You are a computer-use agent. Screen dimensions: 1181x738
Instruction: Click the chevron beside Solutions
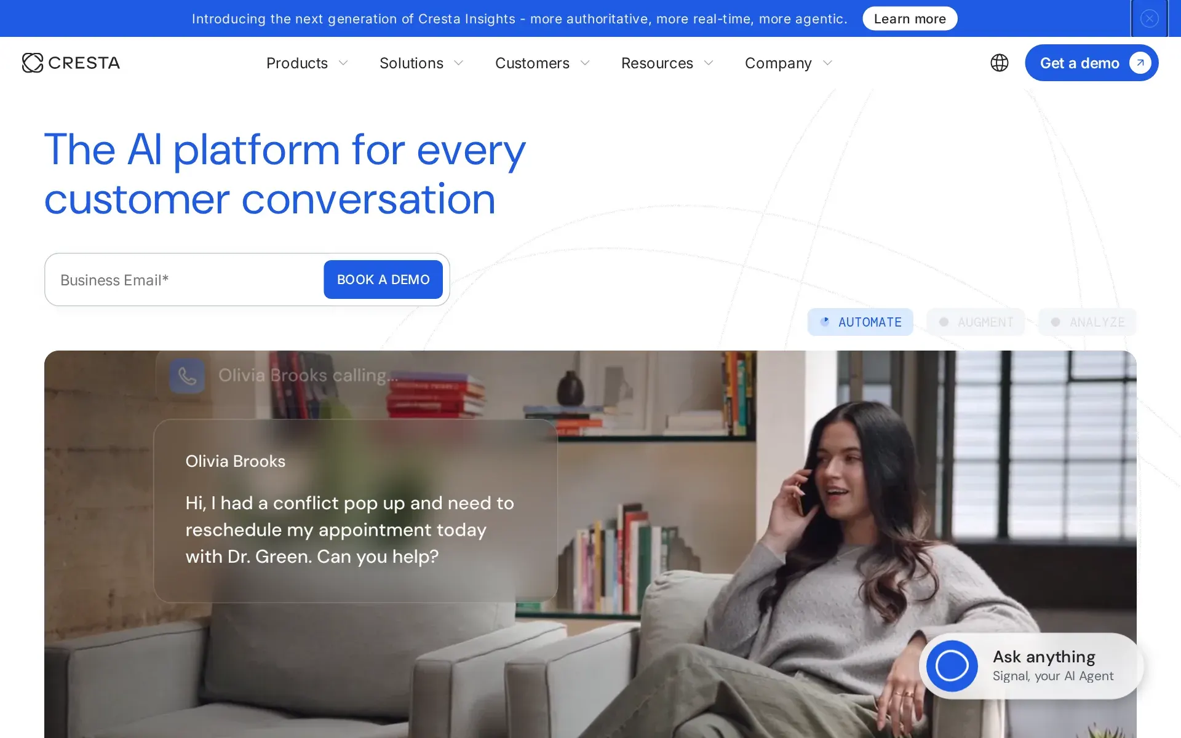coord(459,63)
